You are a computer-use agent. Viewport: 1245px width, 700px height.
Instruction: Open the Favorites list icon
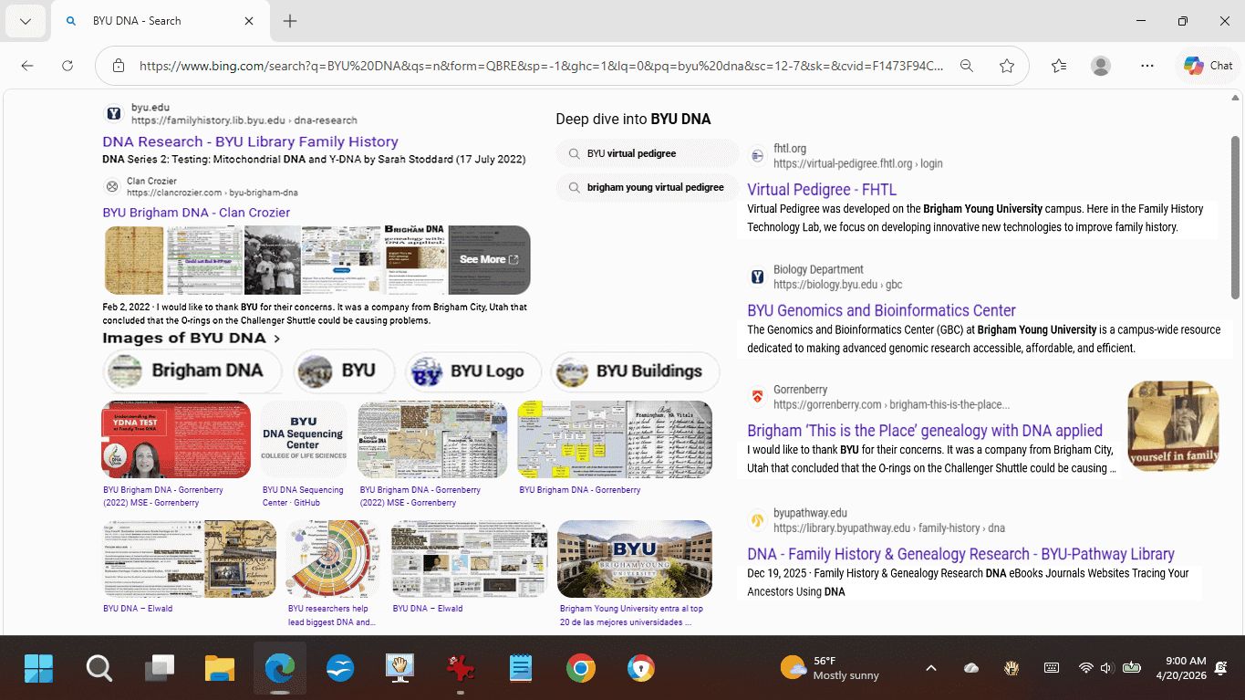[1058, 66]
